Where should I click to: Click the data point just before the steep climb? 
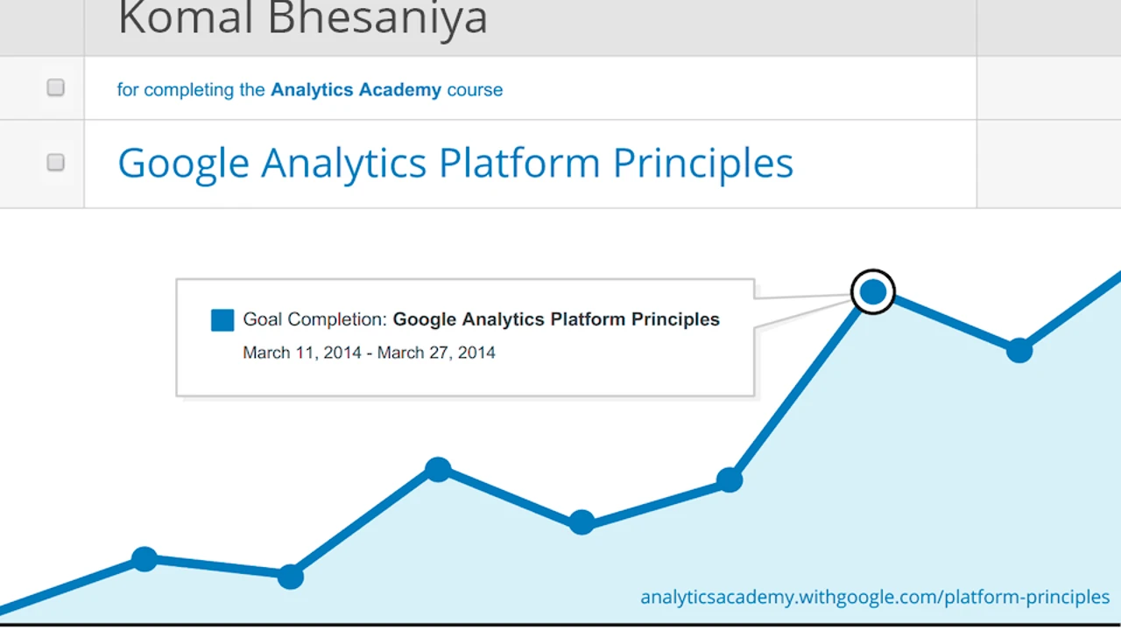[x=730, y=479]
